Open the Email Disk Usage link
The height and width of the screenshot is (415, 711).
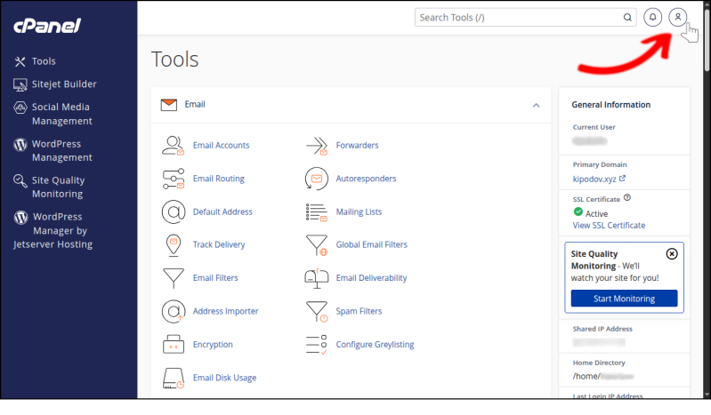click(224, 378)
